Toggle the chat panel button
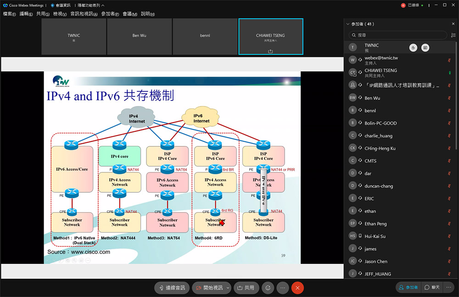 point(432,287)
